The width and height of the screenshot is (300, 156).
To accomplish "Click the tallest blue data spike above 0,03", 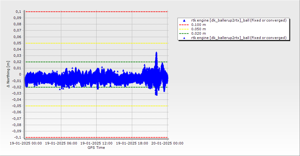I will [x=156, y=57].
